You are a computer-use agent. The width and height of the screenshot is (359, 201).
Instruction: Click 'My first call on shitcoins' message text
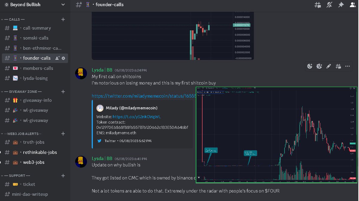coord(116,77)
